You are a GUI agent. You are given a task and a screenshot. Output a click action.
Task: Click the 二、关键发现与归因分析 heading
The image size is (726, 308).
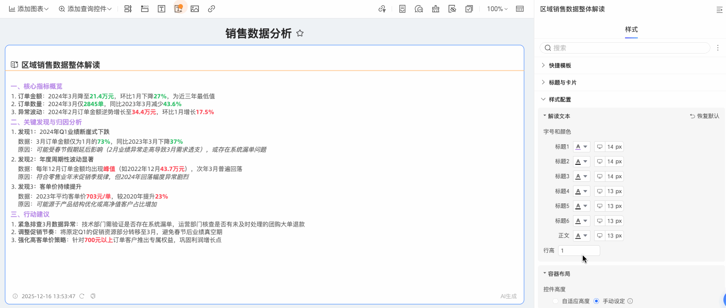click(46, 122)
